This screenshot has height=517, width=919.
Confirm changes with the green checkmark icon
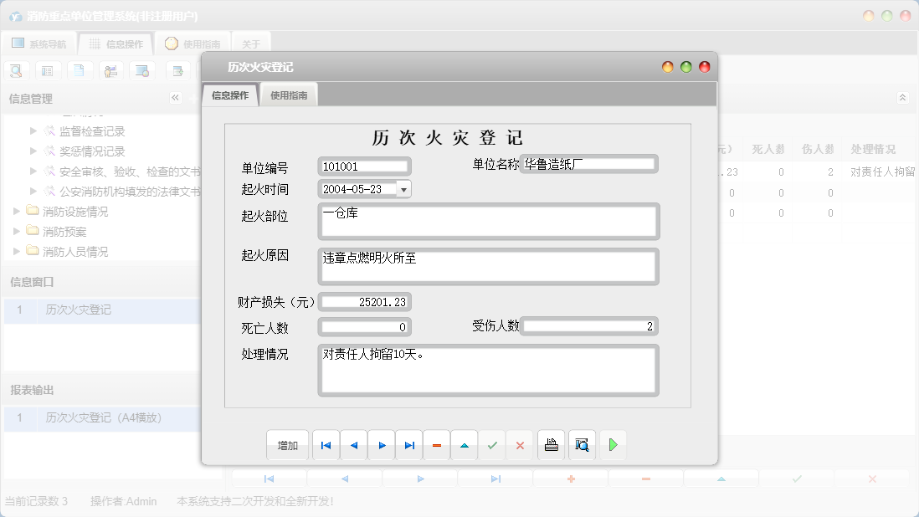tap(492, 445)
